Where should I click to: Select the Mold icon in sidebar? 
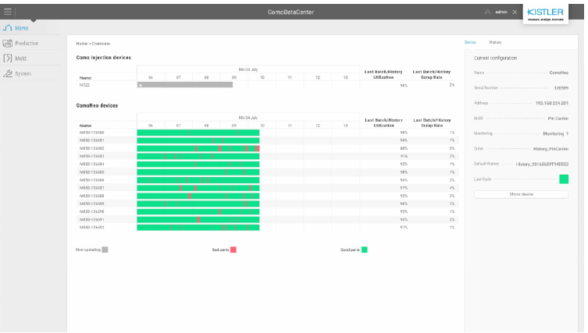click(x=8, y=58)
